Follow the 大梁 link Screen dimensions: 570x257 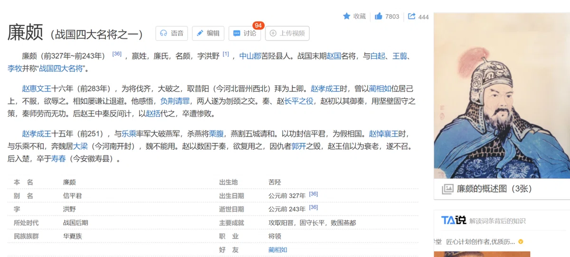pyautogui.click(x=80, y=146)
